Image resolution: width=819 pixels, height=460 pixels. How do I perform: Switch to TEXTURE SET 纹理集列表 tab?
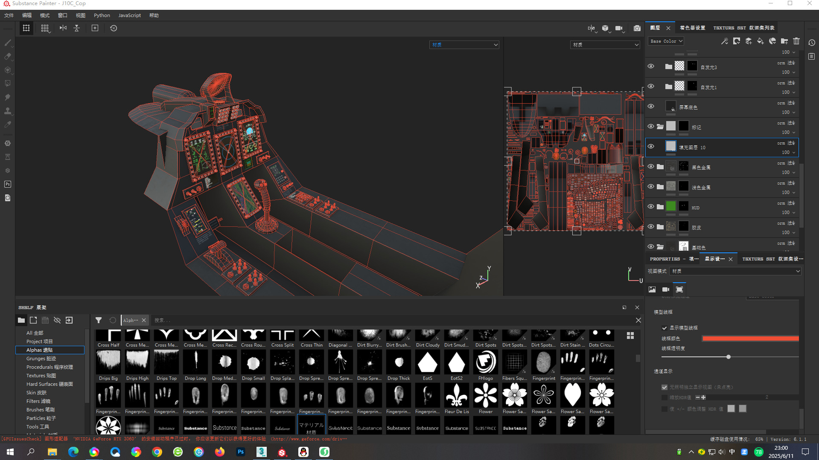[744, 28]
